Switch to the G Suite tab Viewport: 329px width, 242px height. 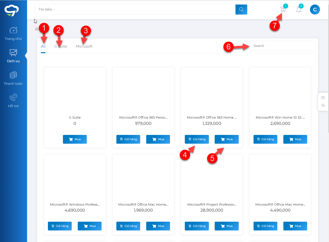coord(60,46)
